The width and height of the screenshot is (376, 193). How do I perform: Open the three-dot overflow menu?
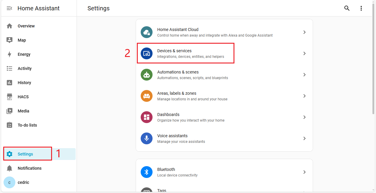361,8
